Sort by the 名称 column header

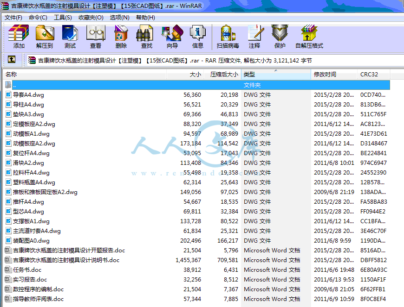click(85, 74)
